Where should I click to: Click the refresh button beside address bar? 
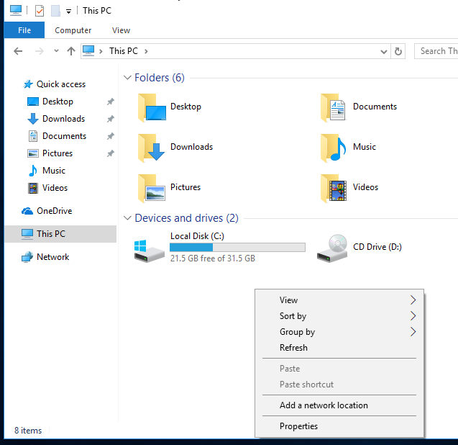click(x=400, y=51)
